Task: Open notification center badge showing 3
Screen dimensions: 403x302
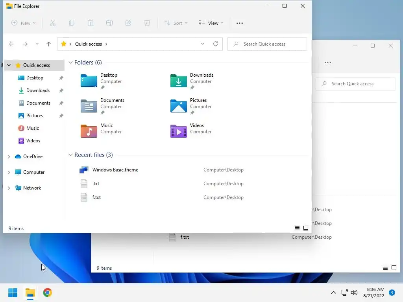Action: coord(392,293)
